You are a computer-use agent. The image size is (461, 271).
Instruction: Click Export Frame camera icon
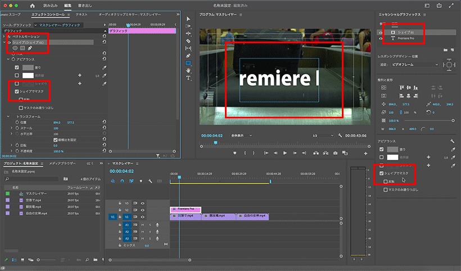[335, 153]
